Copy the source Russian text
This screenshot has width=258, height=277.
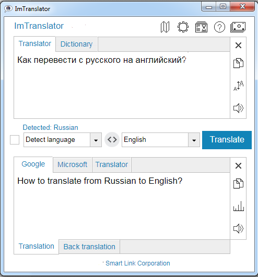point(238,63)
